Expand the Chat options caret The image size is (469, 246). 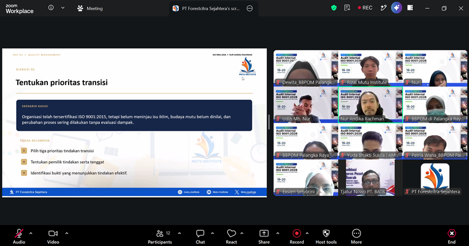pyautogui.click(x=212, y=234)
